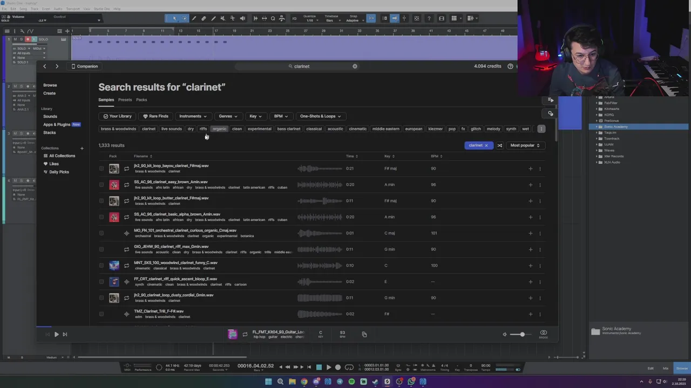Check the box for TMZ_Clarinet_Trill_F-F#
Screen dimensions: 691x388
pos(101,314)
